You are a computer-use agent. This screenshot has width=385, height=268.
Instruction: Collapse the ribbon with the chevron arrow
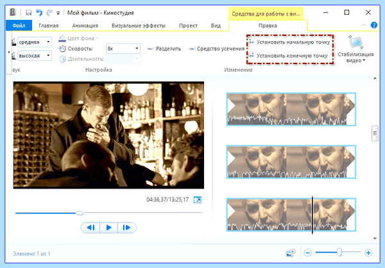[x=364, y=25]
